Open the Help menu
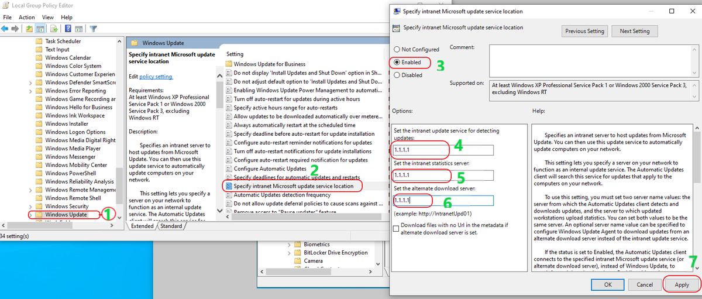Viewport: 702px width, 299px height. [x=67, y=18]
